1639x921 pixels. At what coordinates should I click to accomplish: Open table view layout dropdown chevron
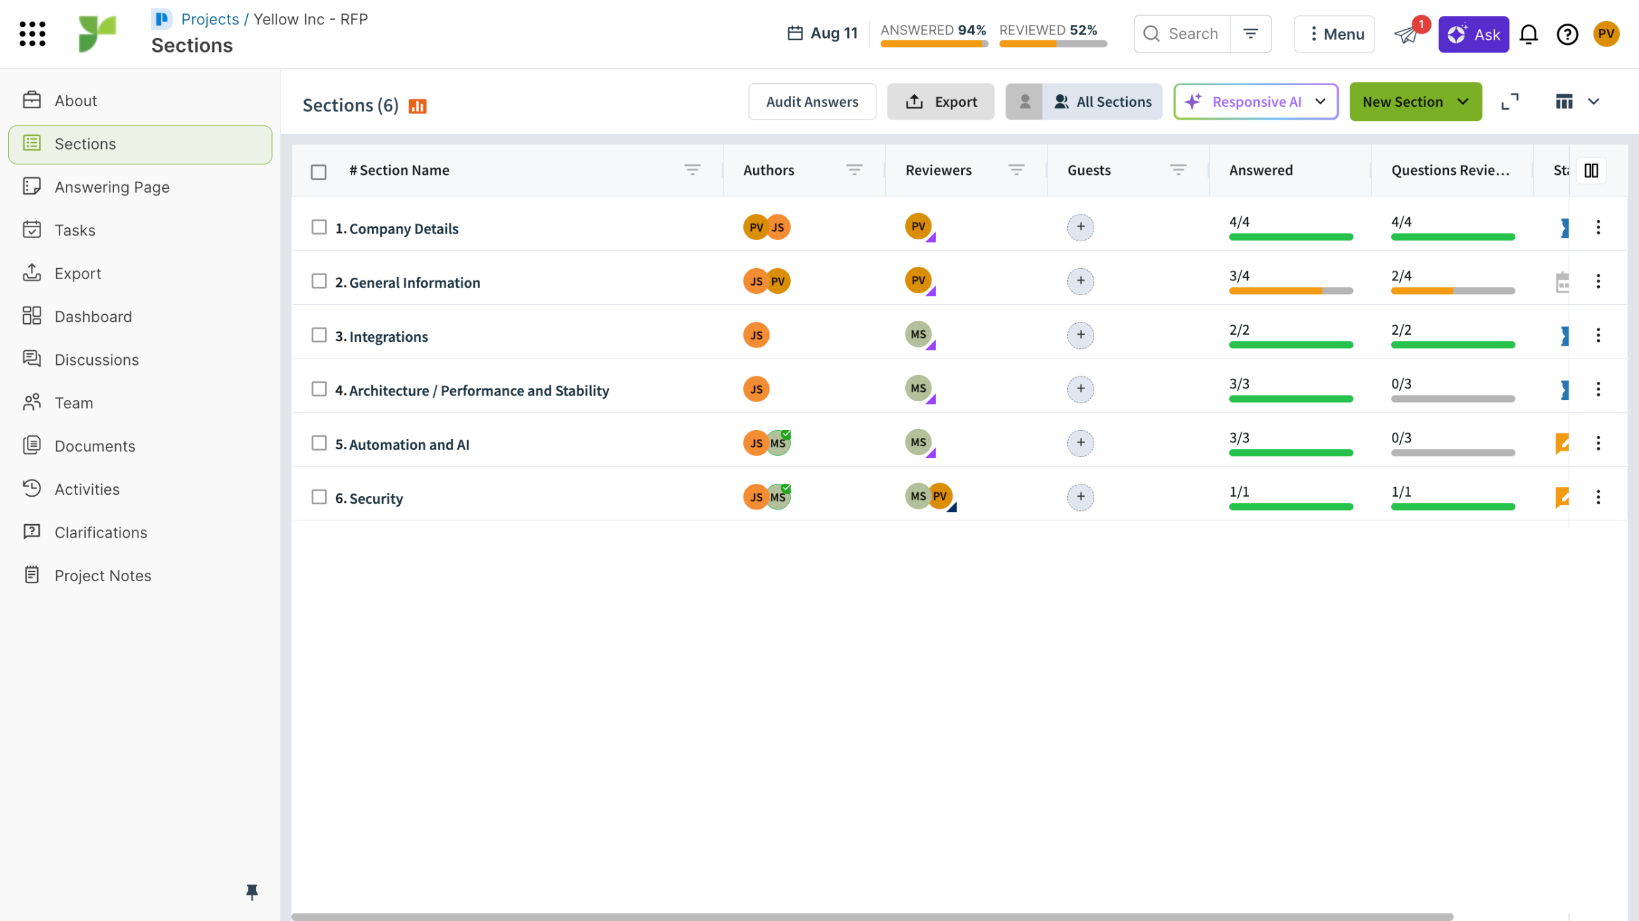pos(1594,102)
